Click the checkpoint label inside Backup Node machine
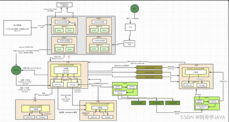This screenshot has width=229, height=122. coord(48,114)
